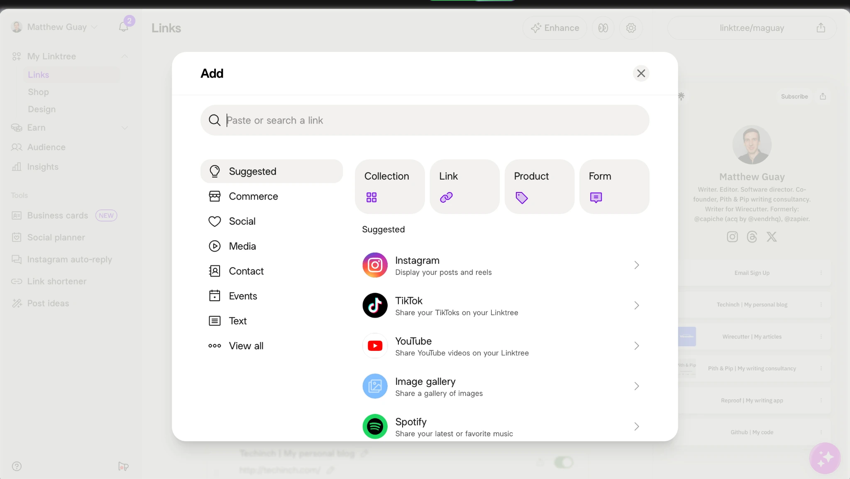Choose the Text category

[x=271, y=321]
